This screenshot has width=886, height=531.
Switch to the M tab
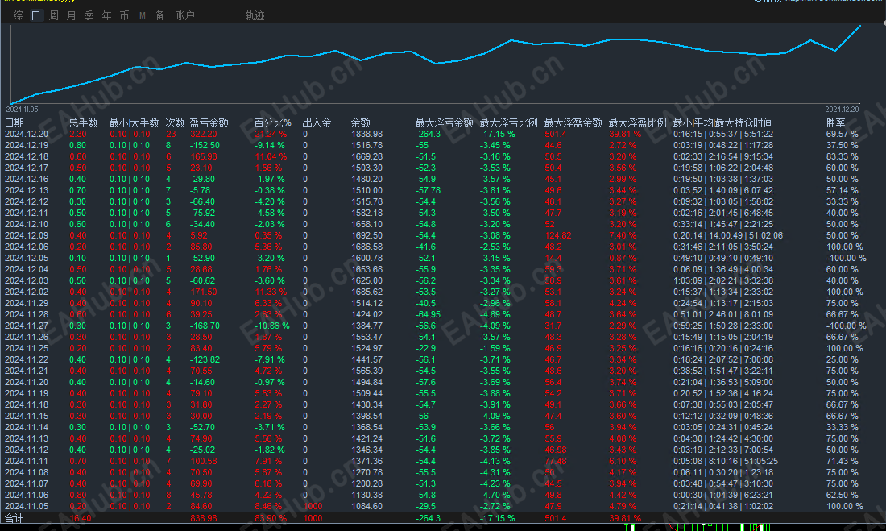(143, 15)
